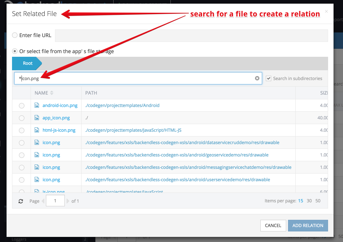
Task: Click the userservicedemo/res/drawable path
Action: coord(178,180)
